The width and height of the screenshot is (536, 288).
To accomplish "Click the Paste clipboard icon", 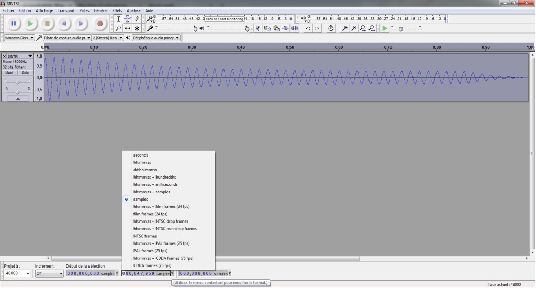I will click(276, 28).
